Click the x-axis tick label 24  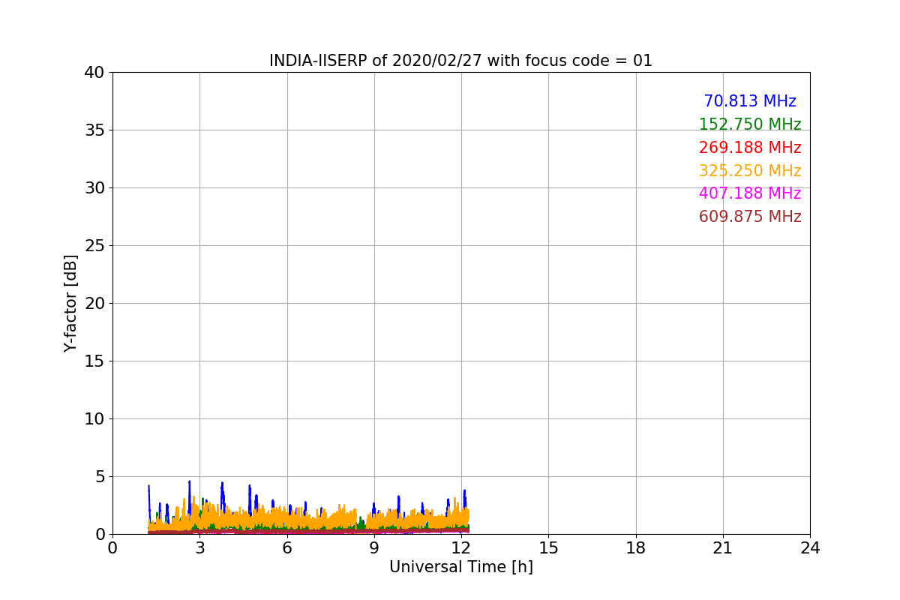(810, 548)
